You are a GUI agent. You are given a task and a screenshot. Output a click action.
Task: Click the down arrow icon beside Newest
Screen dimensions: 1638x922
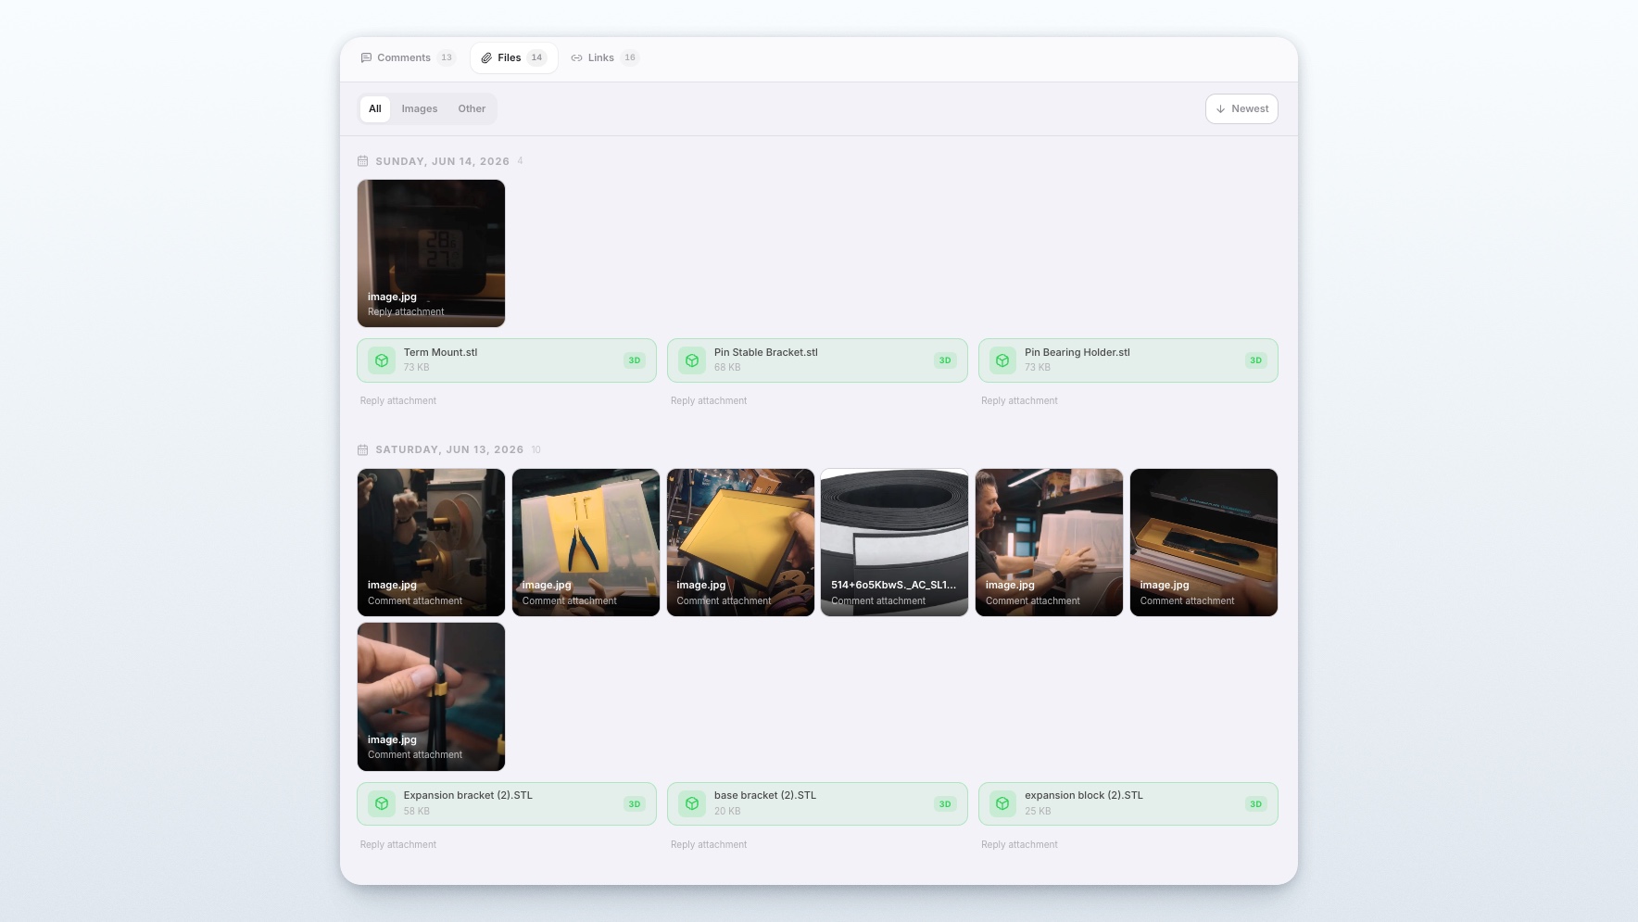1220,108
